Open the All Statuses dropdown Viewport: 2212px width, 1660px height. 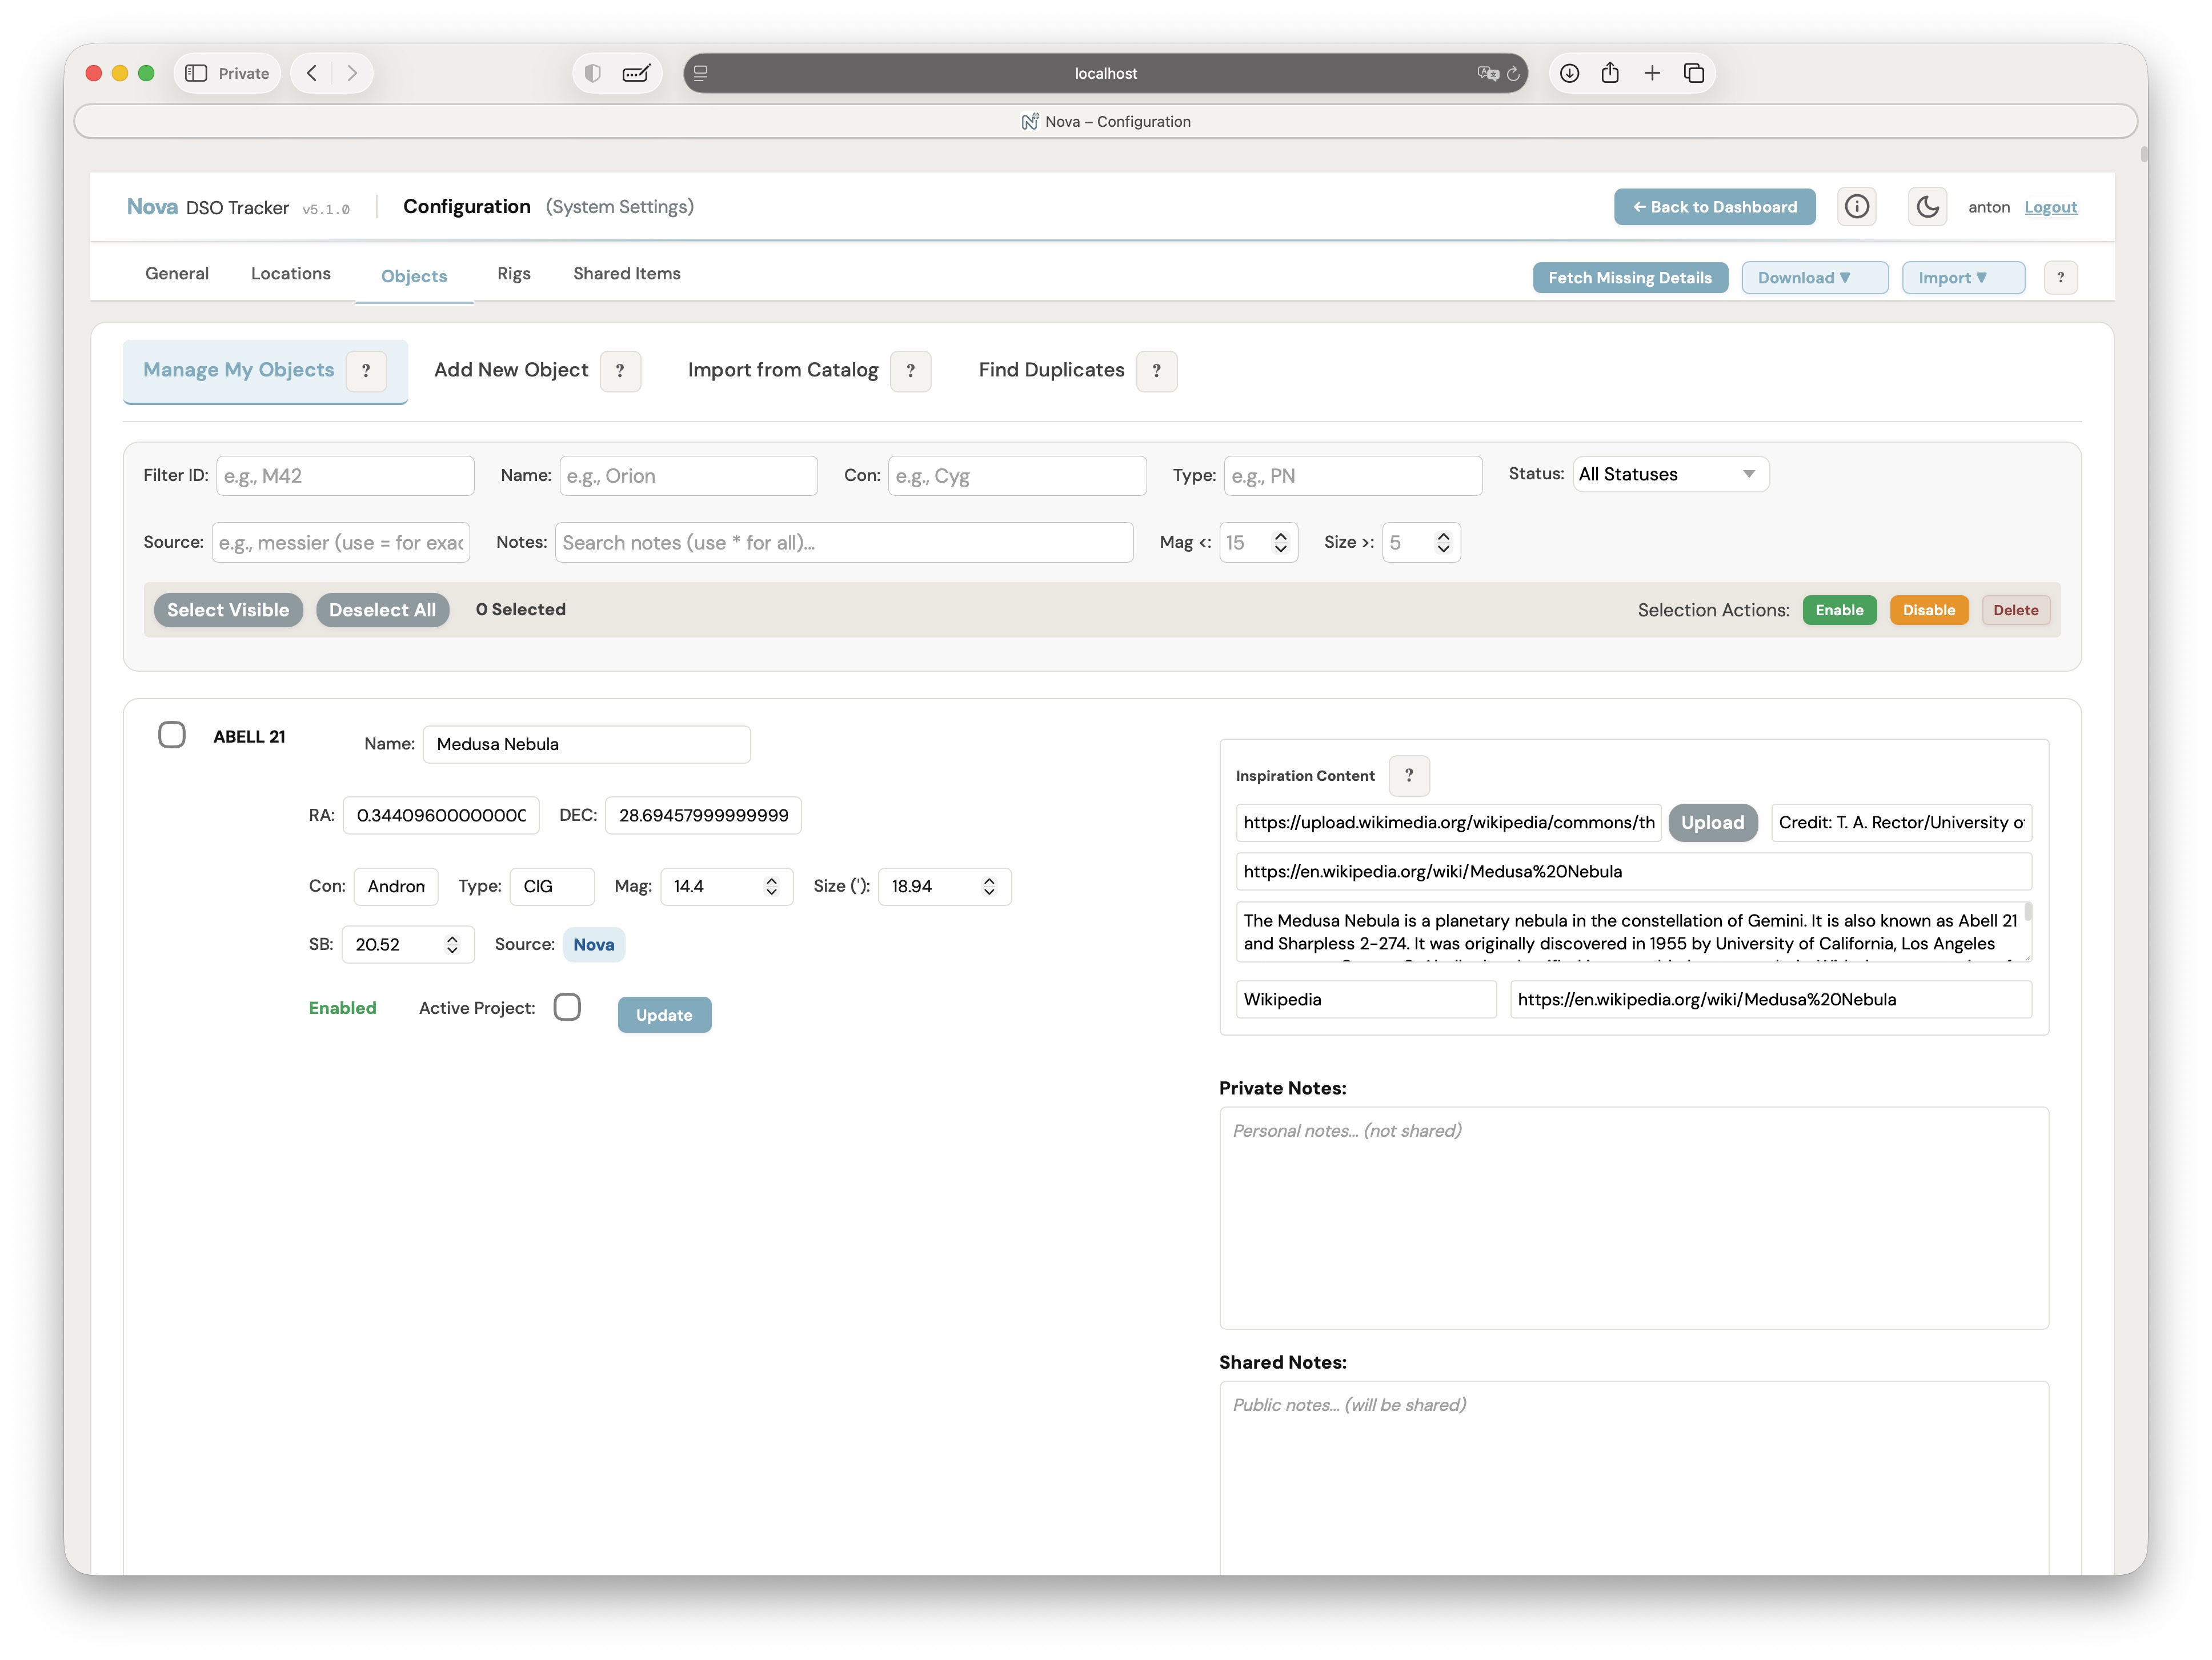coord(1669,474)
